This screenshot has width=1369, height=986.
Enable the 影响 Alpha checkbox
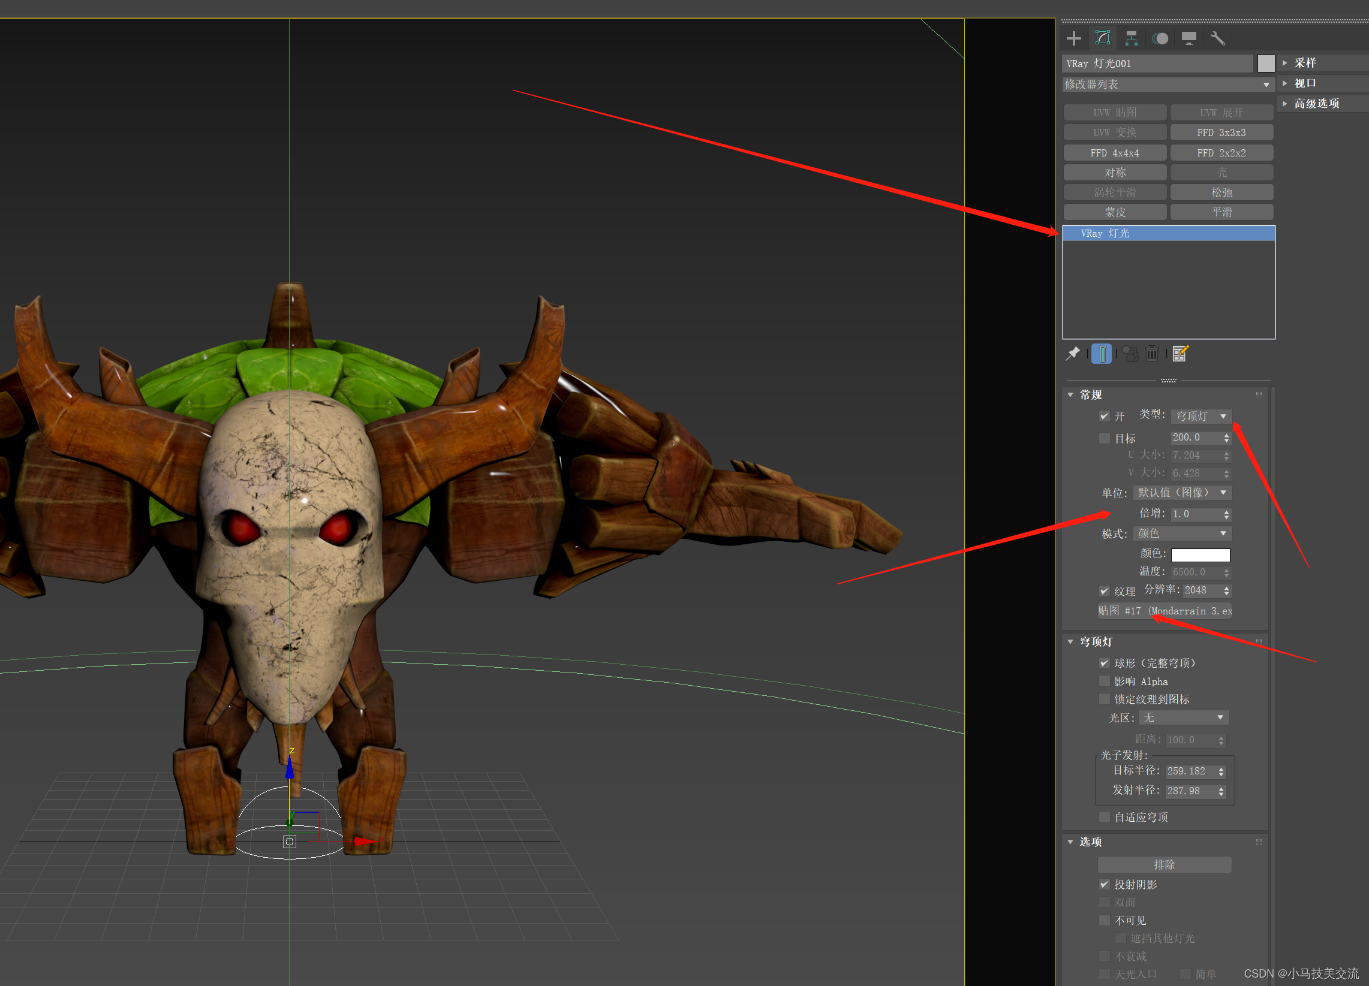click(x=1104, y=682)
